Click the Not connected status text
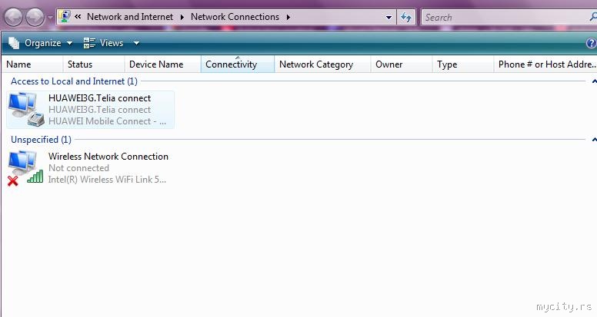Image resolution: width=597 pixels, height=317 pixels. point(78,168)
